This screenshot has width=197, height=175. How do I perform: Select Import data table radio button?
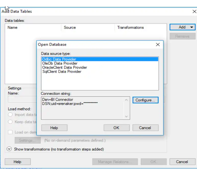[x=10, y=115]
